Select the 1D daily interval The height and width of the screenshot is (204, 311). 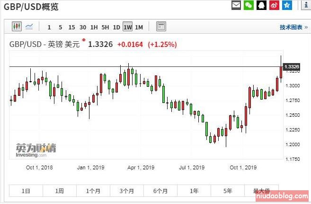pyautogui.click(x=116, y=27)
